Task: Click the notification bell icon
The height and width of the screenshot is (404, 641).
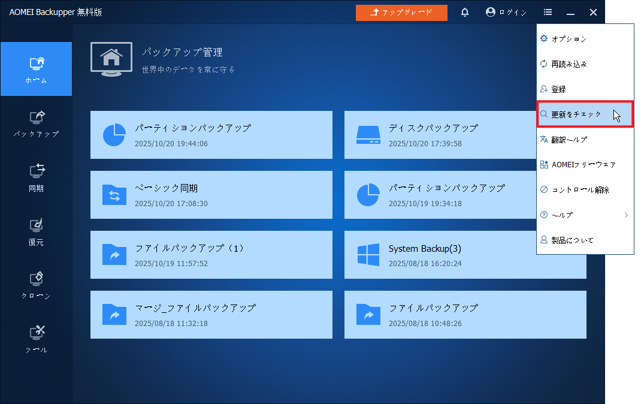Action: pyautogui.click(x=465, y=12)
